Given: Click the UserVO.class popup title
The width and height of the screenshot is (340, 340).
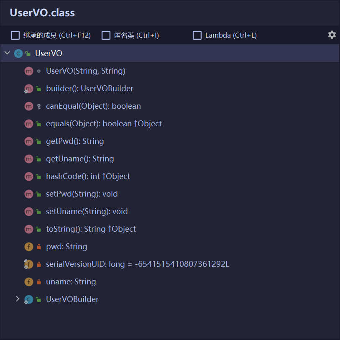Looking at the screenshot, I should pos(42,13).
